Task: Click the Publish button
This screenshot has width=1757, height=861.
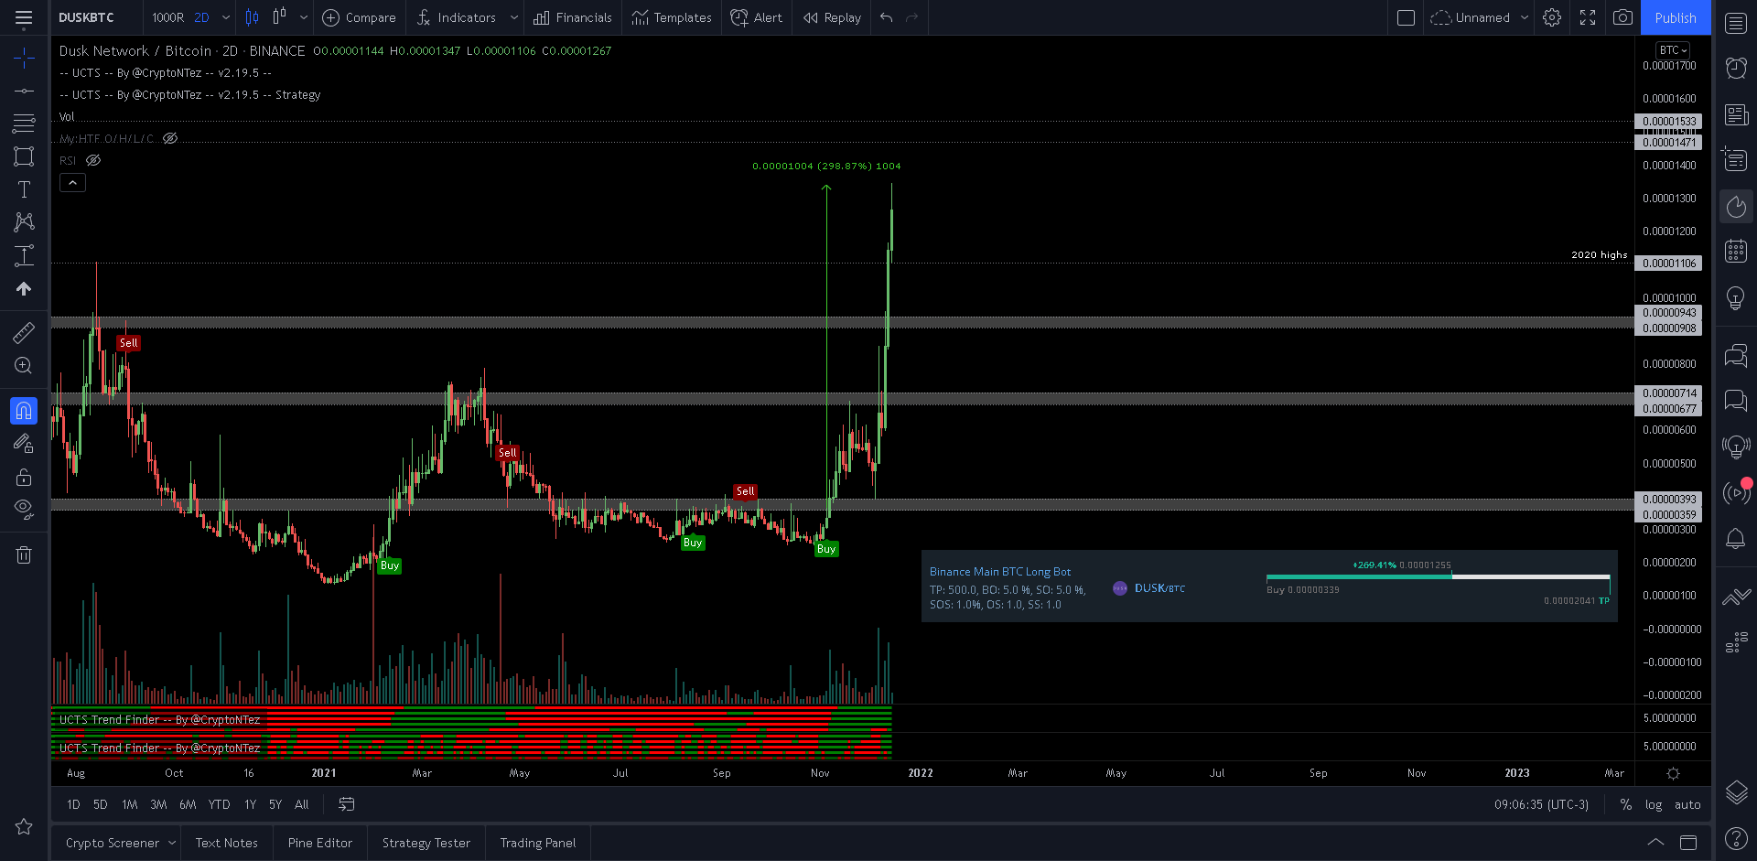Action: tap(1676, 17)
